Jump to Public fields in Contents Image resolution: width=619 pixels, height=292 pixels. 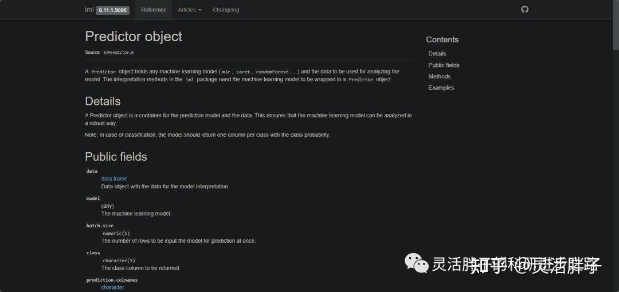444,65
